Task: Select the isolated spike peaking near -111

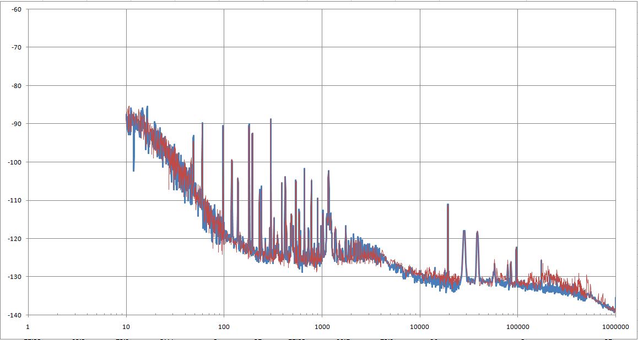Action: point(447,239)
